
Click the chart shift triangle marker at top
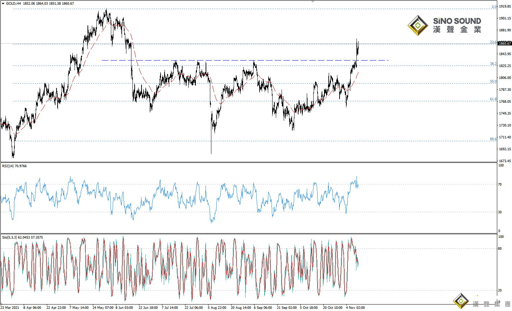coord(313,1)
